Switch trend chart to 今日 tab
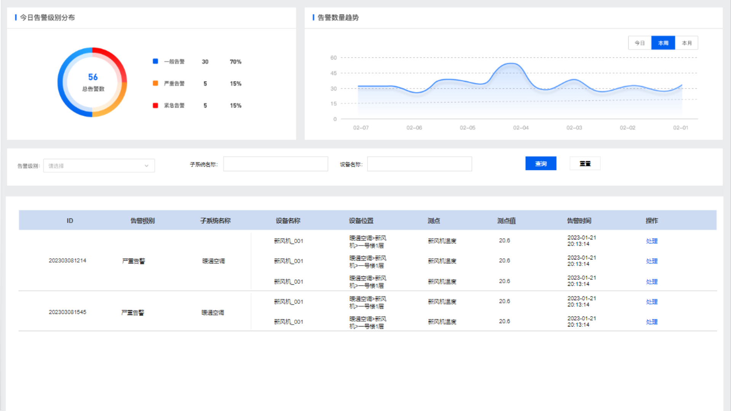The height and width of the screenshot is (411, 731). (x=640, y=43)
